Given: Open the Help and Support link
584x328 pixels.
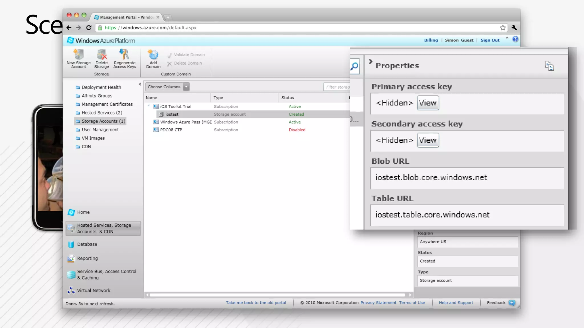Looking at the screenshot, I should click(x=456, y=303).
